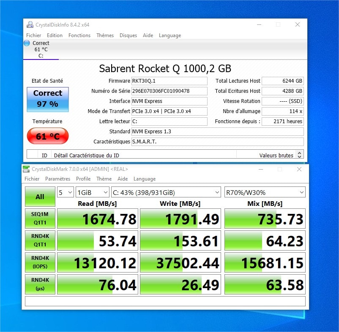This screenshot has width=339, height=332.
Task: Click the Total Lectures Host value 6244 GB
Action: click(x=283, y=81)
